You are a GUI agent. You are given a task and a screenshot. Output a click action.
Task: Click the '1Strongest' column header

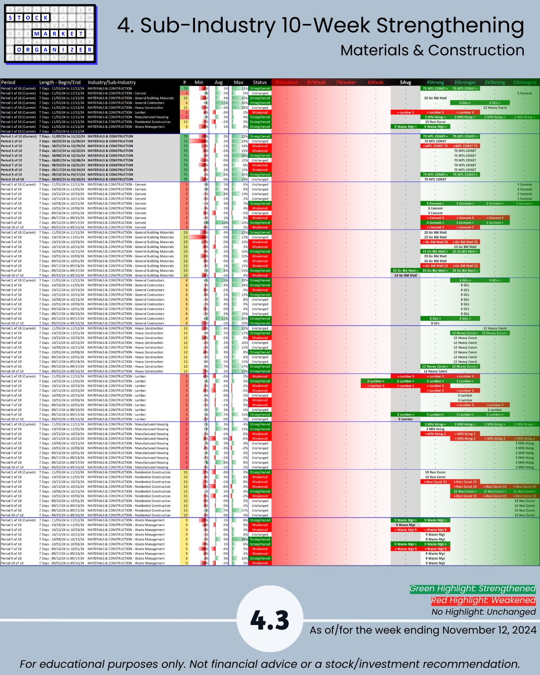click(525, 82)
